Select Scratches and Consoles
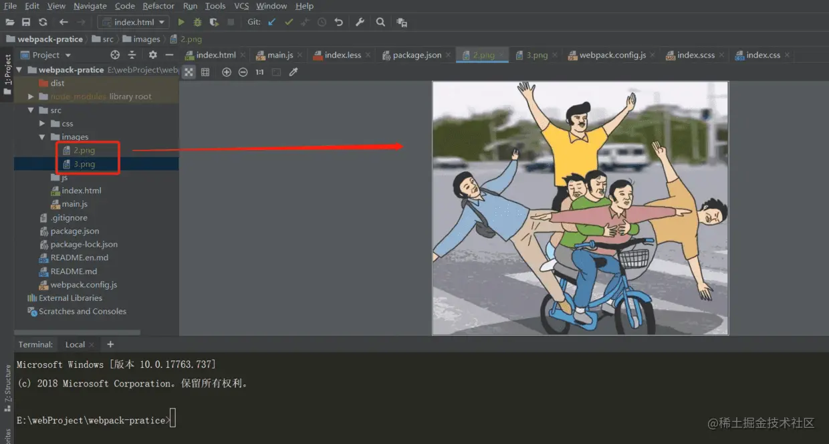The width and height of the screenshot is (829, 444). tap(82, 311)
